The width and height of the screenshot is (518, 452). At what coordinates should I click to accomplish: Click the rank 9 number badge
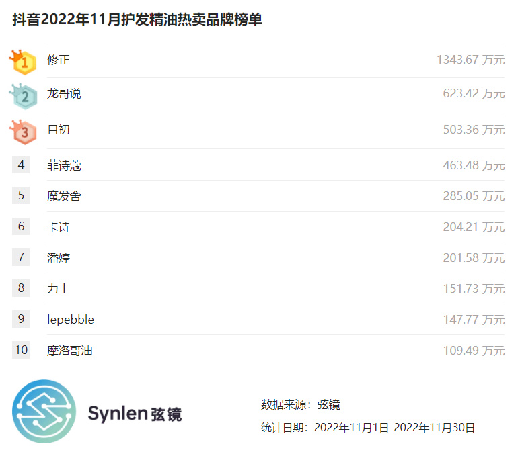(21, 319)
